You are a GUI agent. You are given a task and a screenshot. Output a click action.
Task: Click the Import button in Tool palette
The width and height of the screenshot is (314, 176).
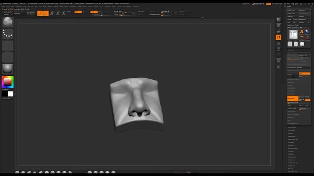(293, 16)
